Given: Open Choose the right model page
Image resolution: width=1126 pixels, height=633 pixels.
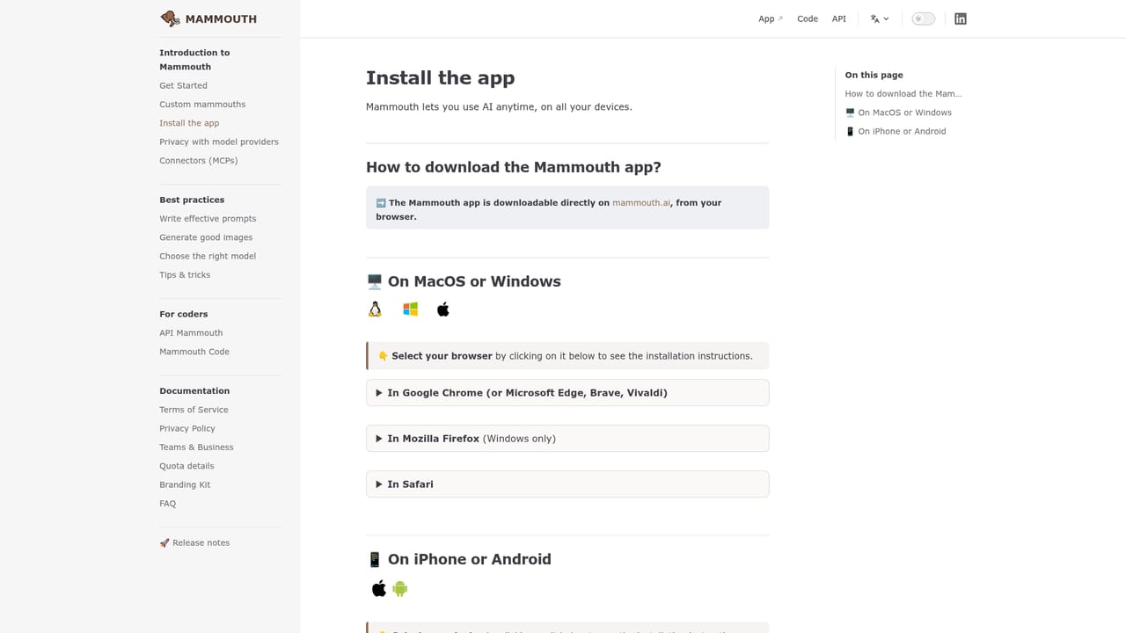Looking at the screenshot, I should (x=208, y=256).
